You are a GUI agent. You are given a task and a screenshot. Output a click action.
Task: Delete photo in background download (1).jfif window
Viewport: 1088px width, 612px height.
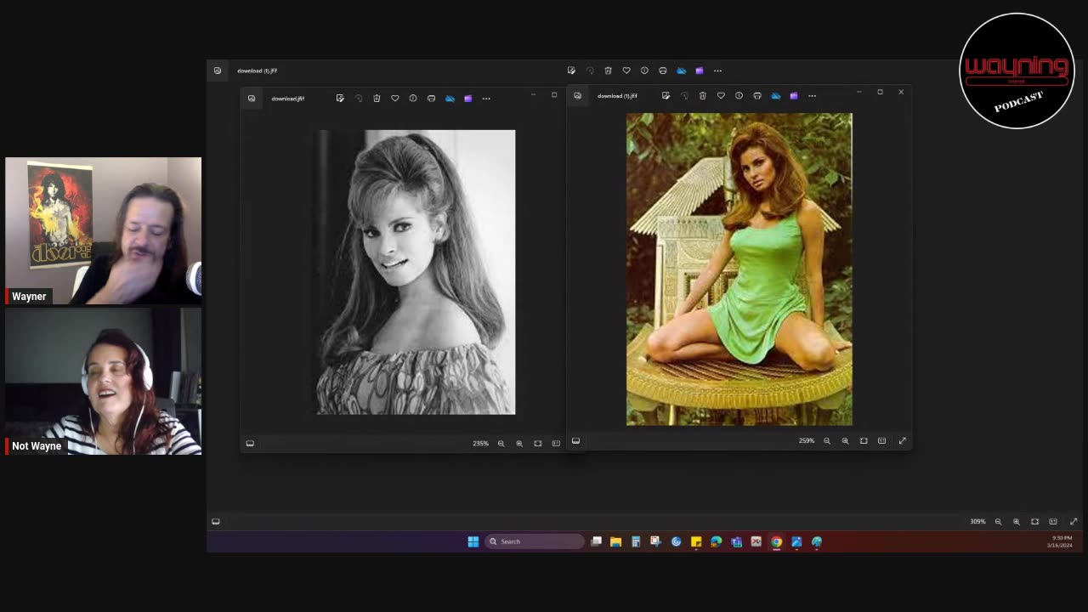click(608, 71)
